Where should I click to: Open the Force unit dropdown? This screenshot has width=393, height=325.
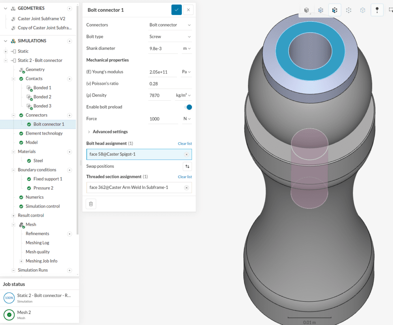click(187, 119)
